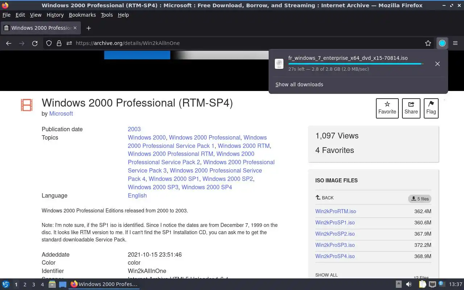Click the removable media tray icon
This screenshot has width=464, height=290.
pos(398,284)
